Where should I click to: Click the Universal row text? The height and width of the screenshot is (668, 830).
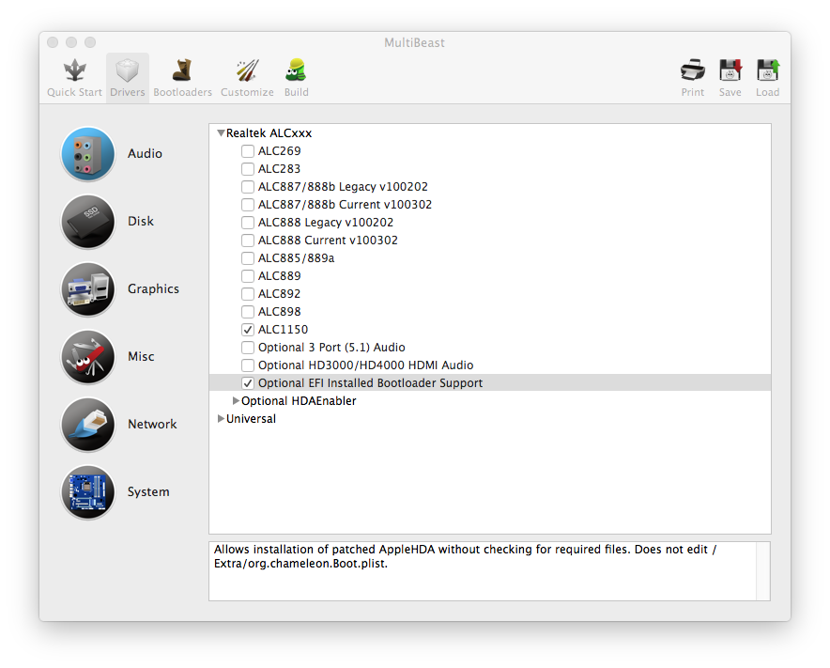click(x=251, y=418)
